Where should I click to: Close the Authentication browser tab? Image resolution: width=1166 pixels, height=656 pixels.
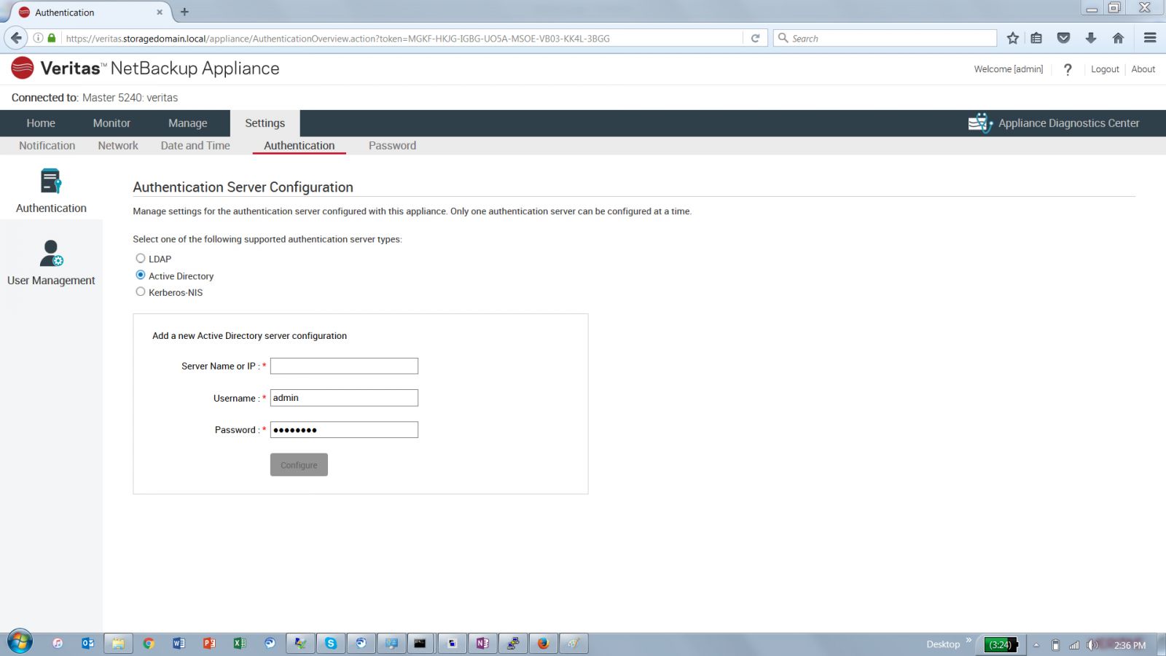pyautogui.click(x=160, y=12)
